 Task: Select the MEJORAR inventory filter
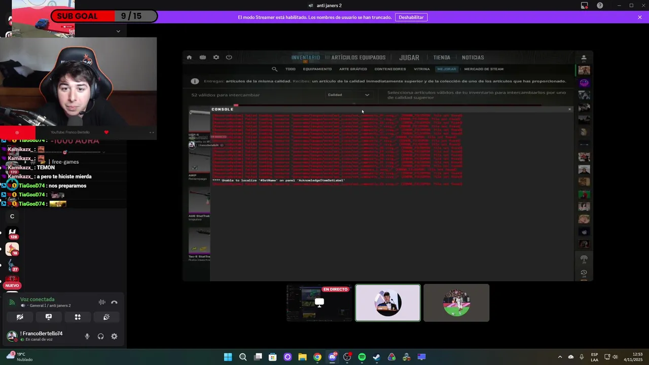click(x=447, y=69)
